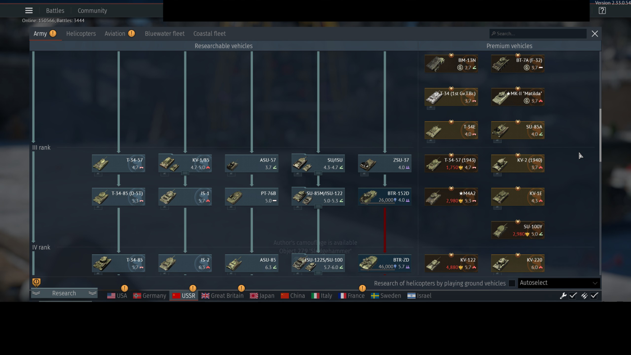Select the ZSU-37 anti-air vehicle

pyautogui.click(x=384, y=163)
